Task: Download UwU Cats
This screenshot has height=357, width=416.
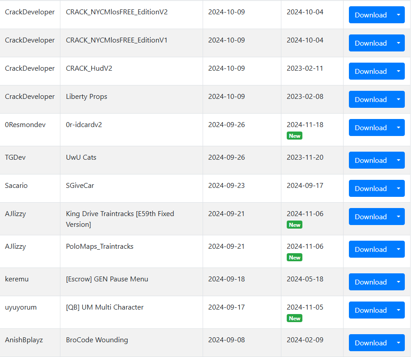Action: point(371,160)
